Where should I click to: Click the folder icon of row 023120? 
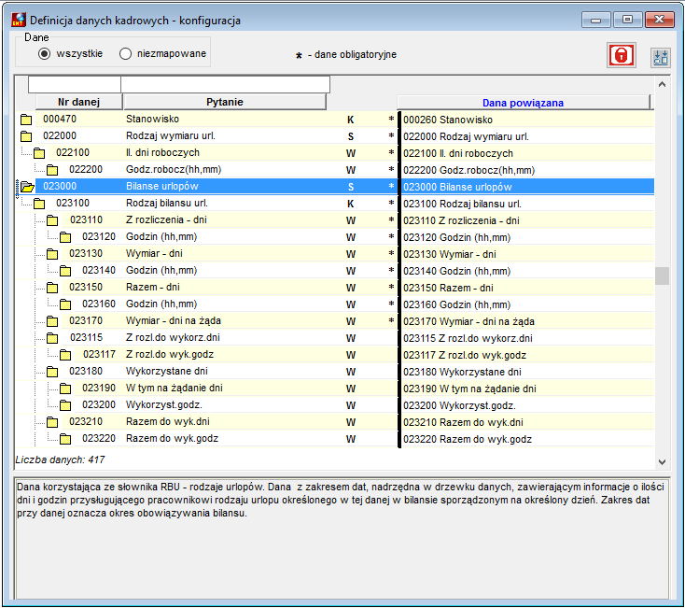[x=65, y=237]
